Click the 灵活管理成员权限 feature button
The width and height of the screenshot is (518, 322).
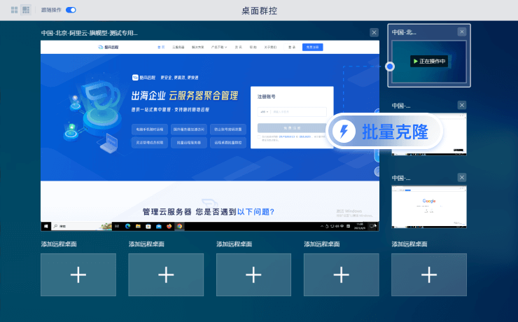(x=150, y=143)
